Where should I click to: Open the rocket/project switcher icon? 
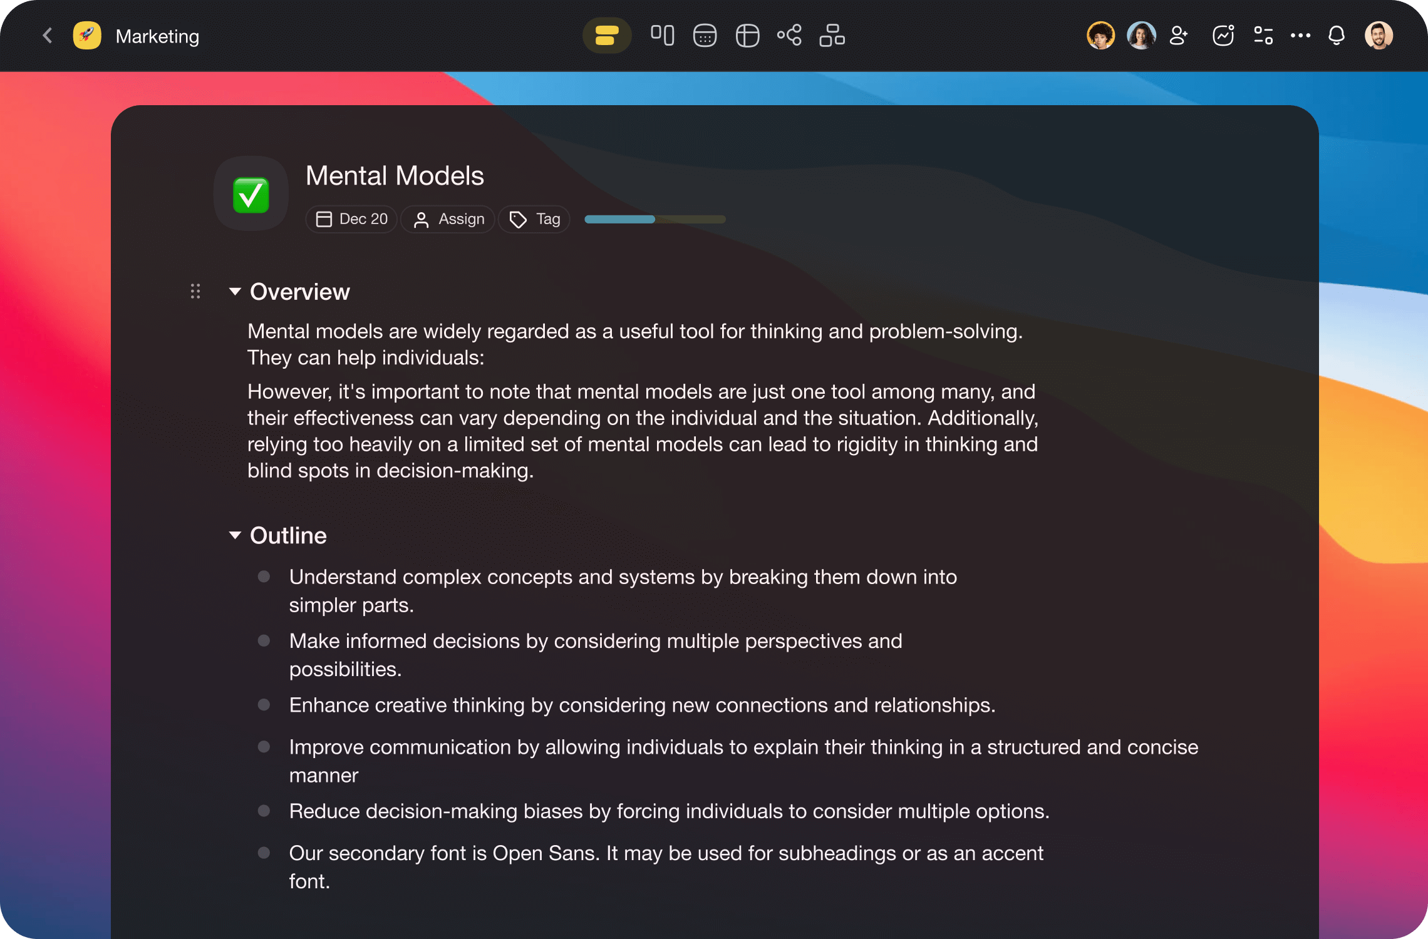tap(87, 36)
